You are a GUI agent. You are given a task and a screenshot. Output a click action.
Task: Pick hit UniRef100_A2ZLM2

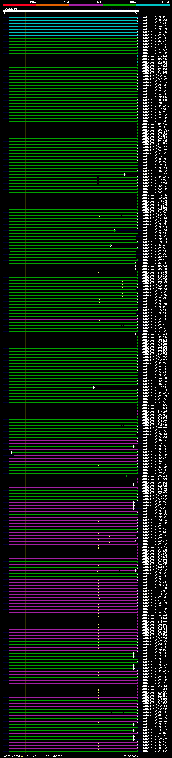tap(154, 319)
